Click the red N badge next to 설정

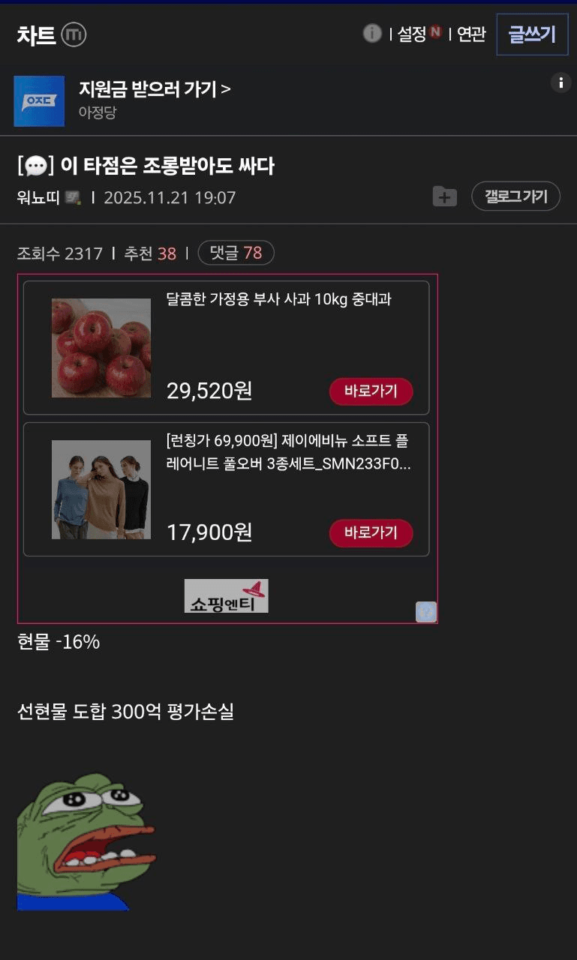(x=435, y=32)
